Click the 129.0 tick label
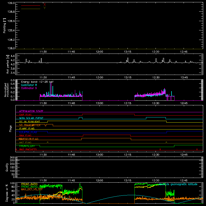This screenshot has width=206, height=206. (x=11, y=3)
